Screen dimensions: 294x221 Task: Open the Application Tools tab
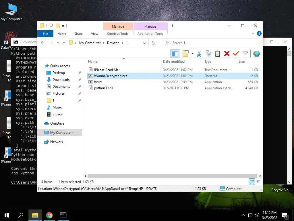(150, 34)
